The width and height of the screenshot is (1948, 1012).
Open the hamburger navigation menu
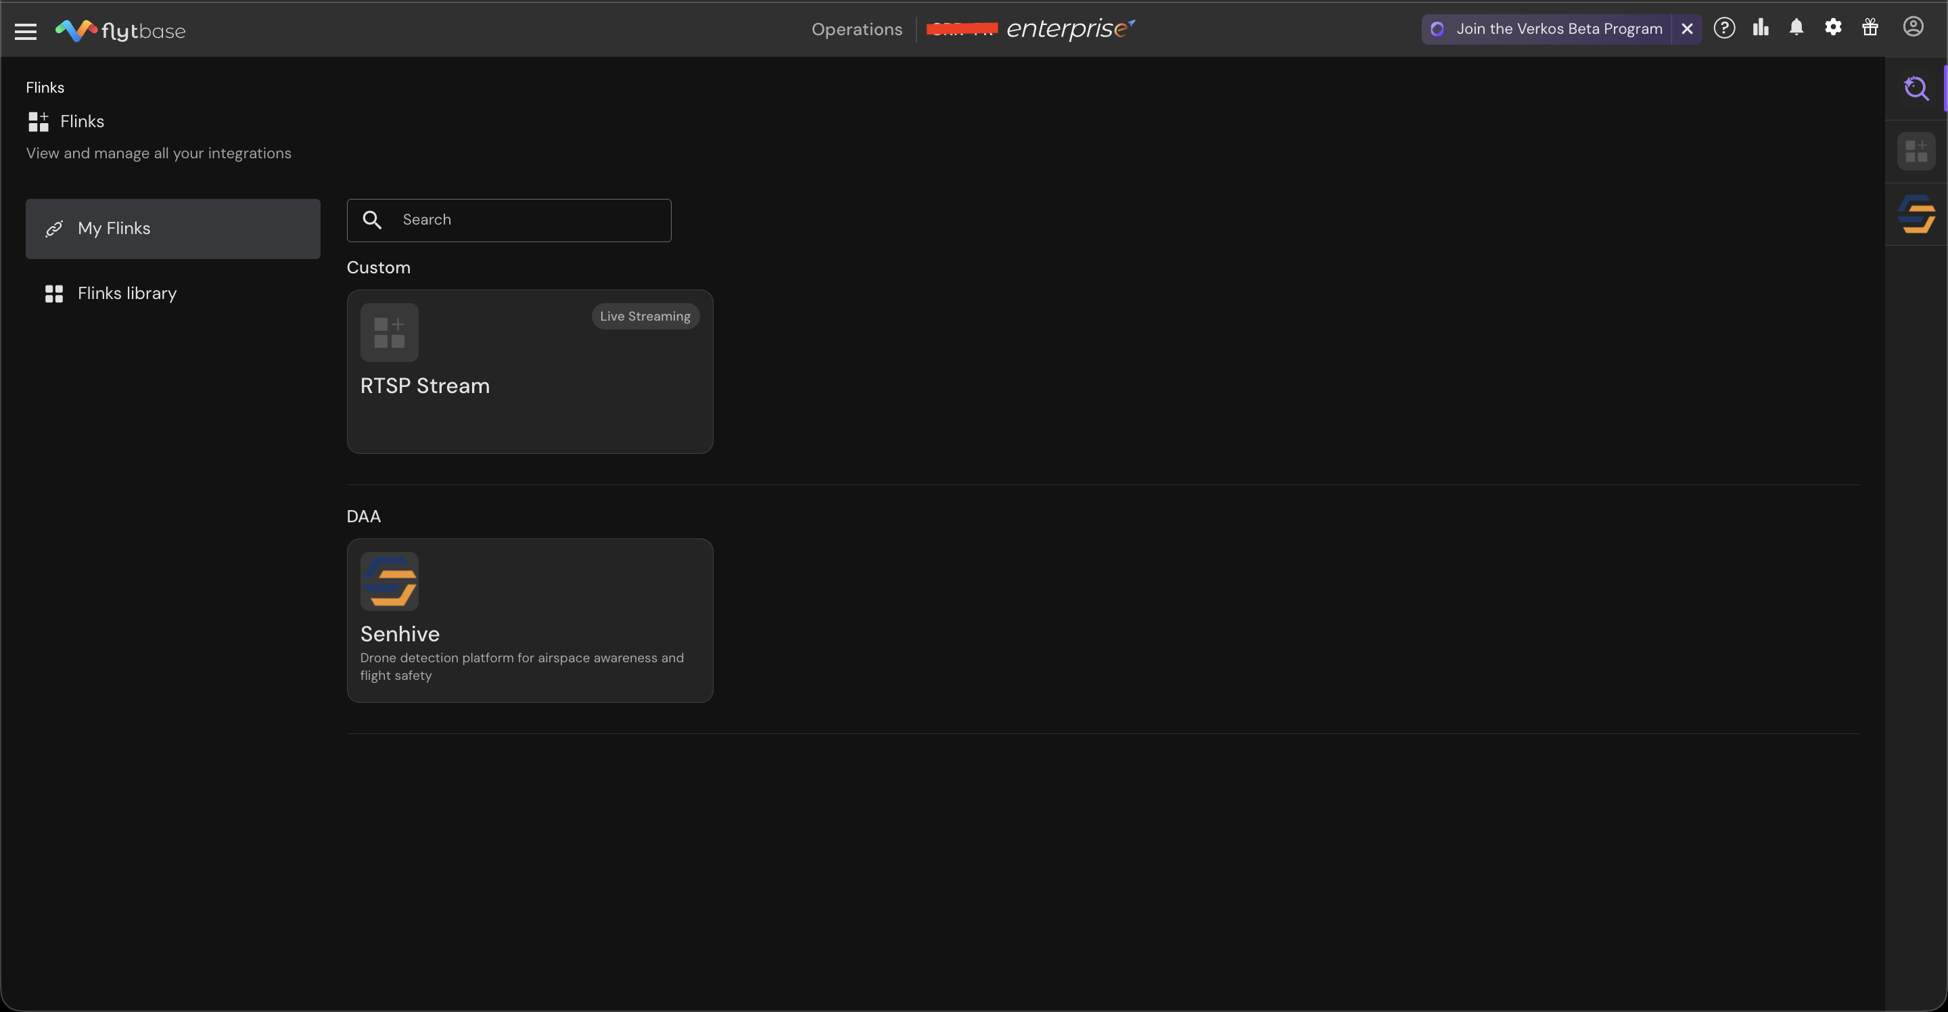[26, 31]
